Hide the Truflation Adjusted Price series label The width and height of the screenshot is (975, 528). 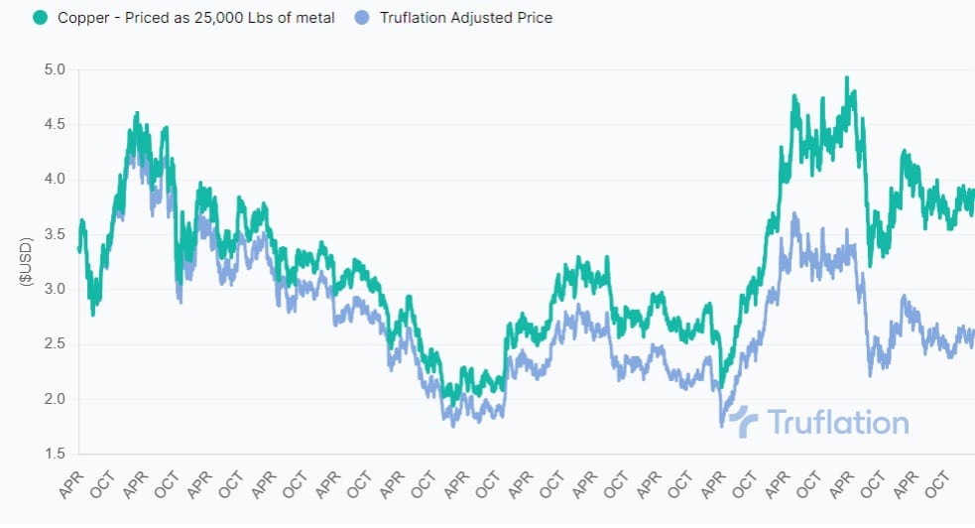coord(466,17)
